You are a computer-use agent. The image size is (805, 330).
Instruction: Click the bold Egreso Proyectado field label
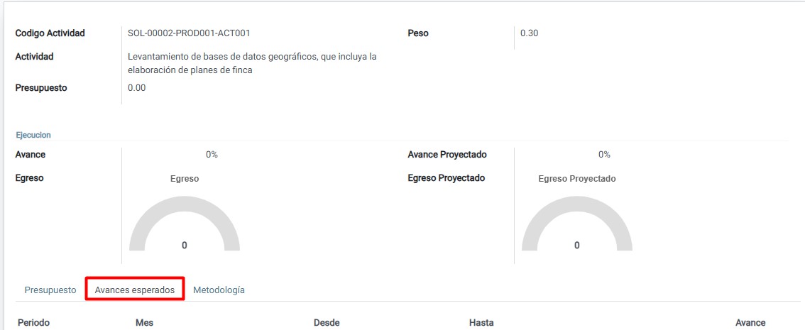[x=446, y=178]
